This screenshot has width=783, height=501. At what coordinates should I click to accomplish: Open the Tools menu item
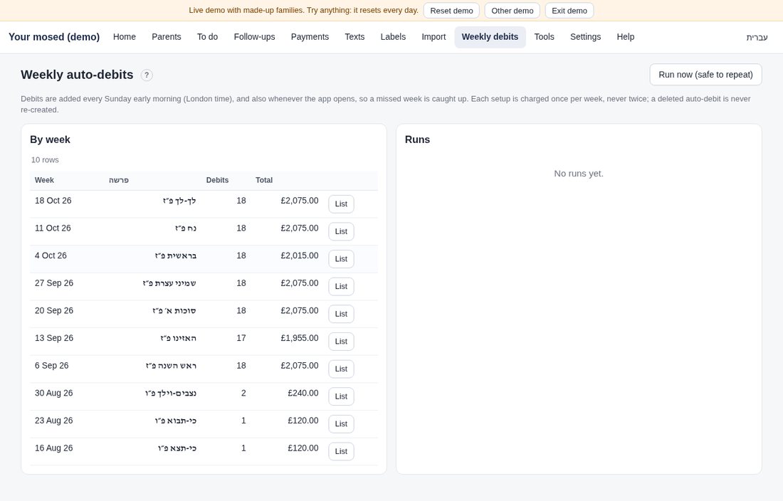pyautogui.click(x=544, y=37)
